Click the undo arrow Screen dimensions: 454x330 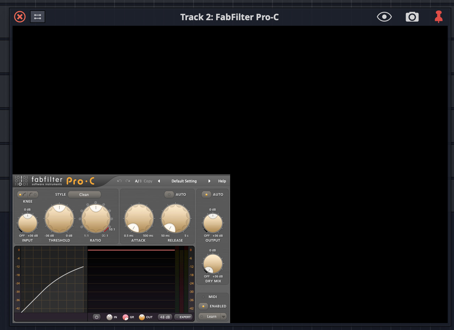(x=119, y=181)
